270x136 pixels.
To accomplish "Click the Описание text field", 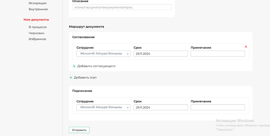I will [x=122, y=7].
